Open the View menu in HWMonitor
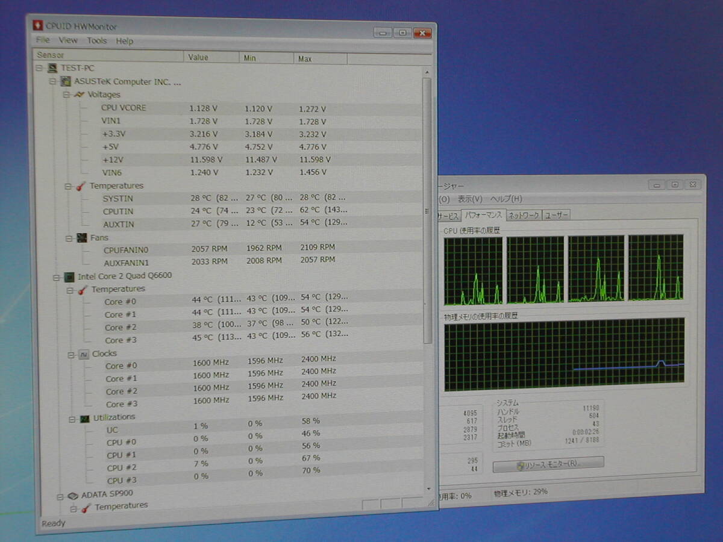The height and width of the screenshot is (542, 723). (x=68, y=40)
